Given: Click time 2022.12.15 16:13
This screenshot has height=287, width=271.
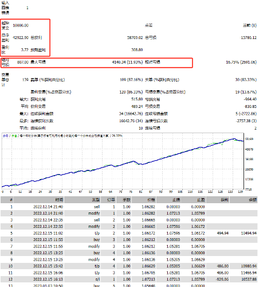Looking at the screenshot, I should tap(48, 279).
